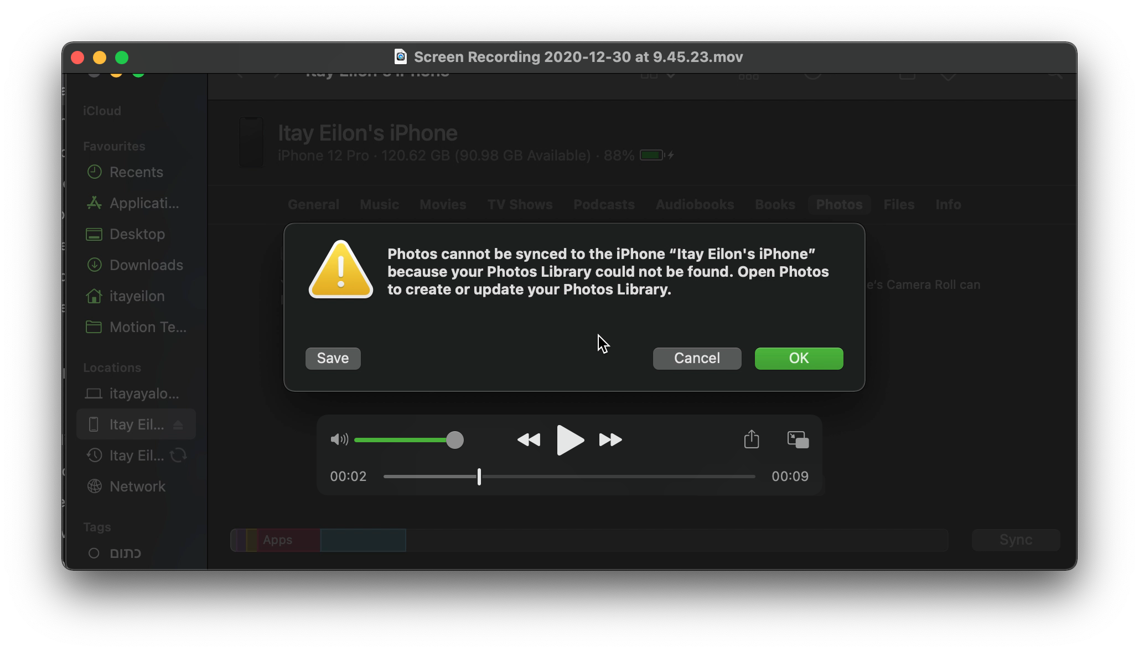Click the volume slider knob
Screen dimensions: 1139x652
(x=454, y=440)
